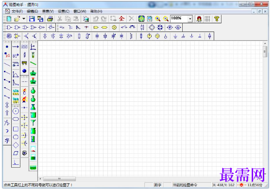Insert the green beaker apparatus
This screenshot has height=190, width=274.
[33, 115]
